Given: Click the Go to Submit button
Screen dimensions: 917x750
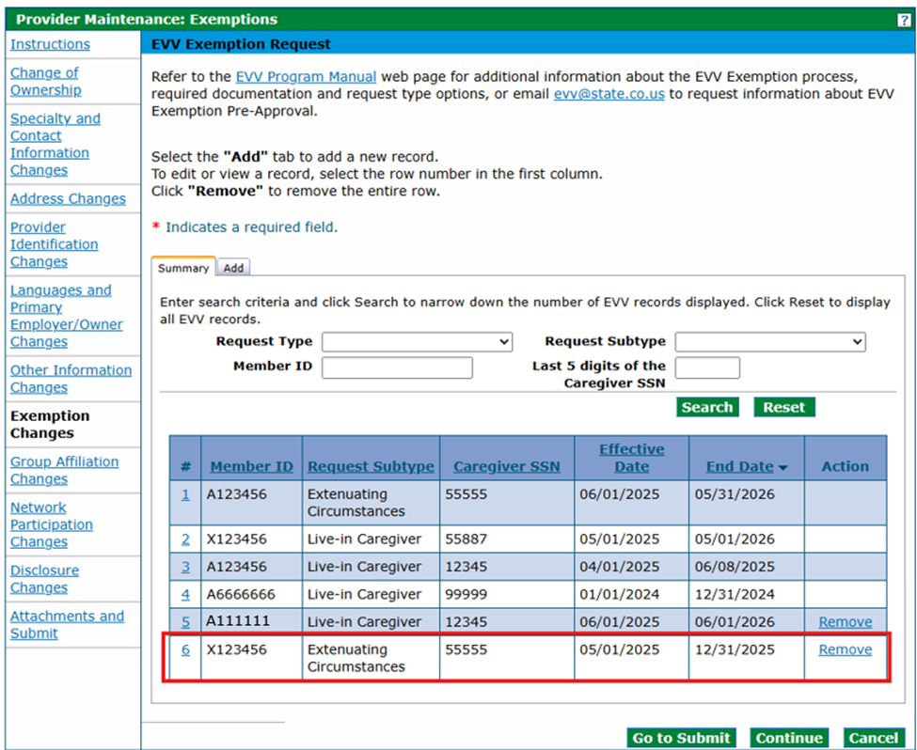Looking at the screenshot, I should (681, 738).
